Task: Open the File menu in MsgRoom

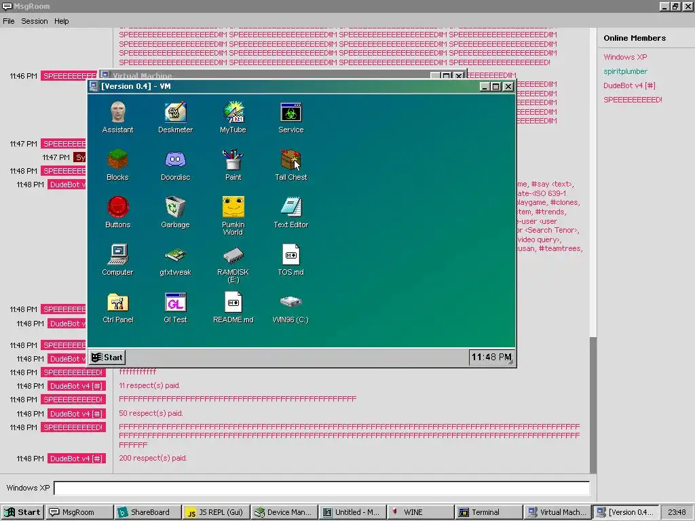Action: pyautogui.click(x=8, y=21)
